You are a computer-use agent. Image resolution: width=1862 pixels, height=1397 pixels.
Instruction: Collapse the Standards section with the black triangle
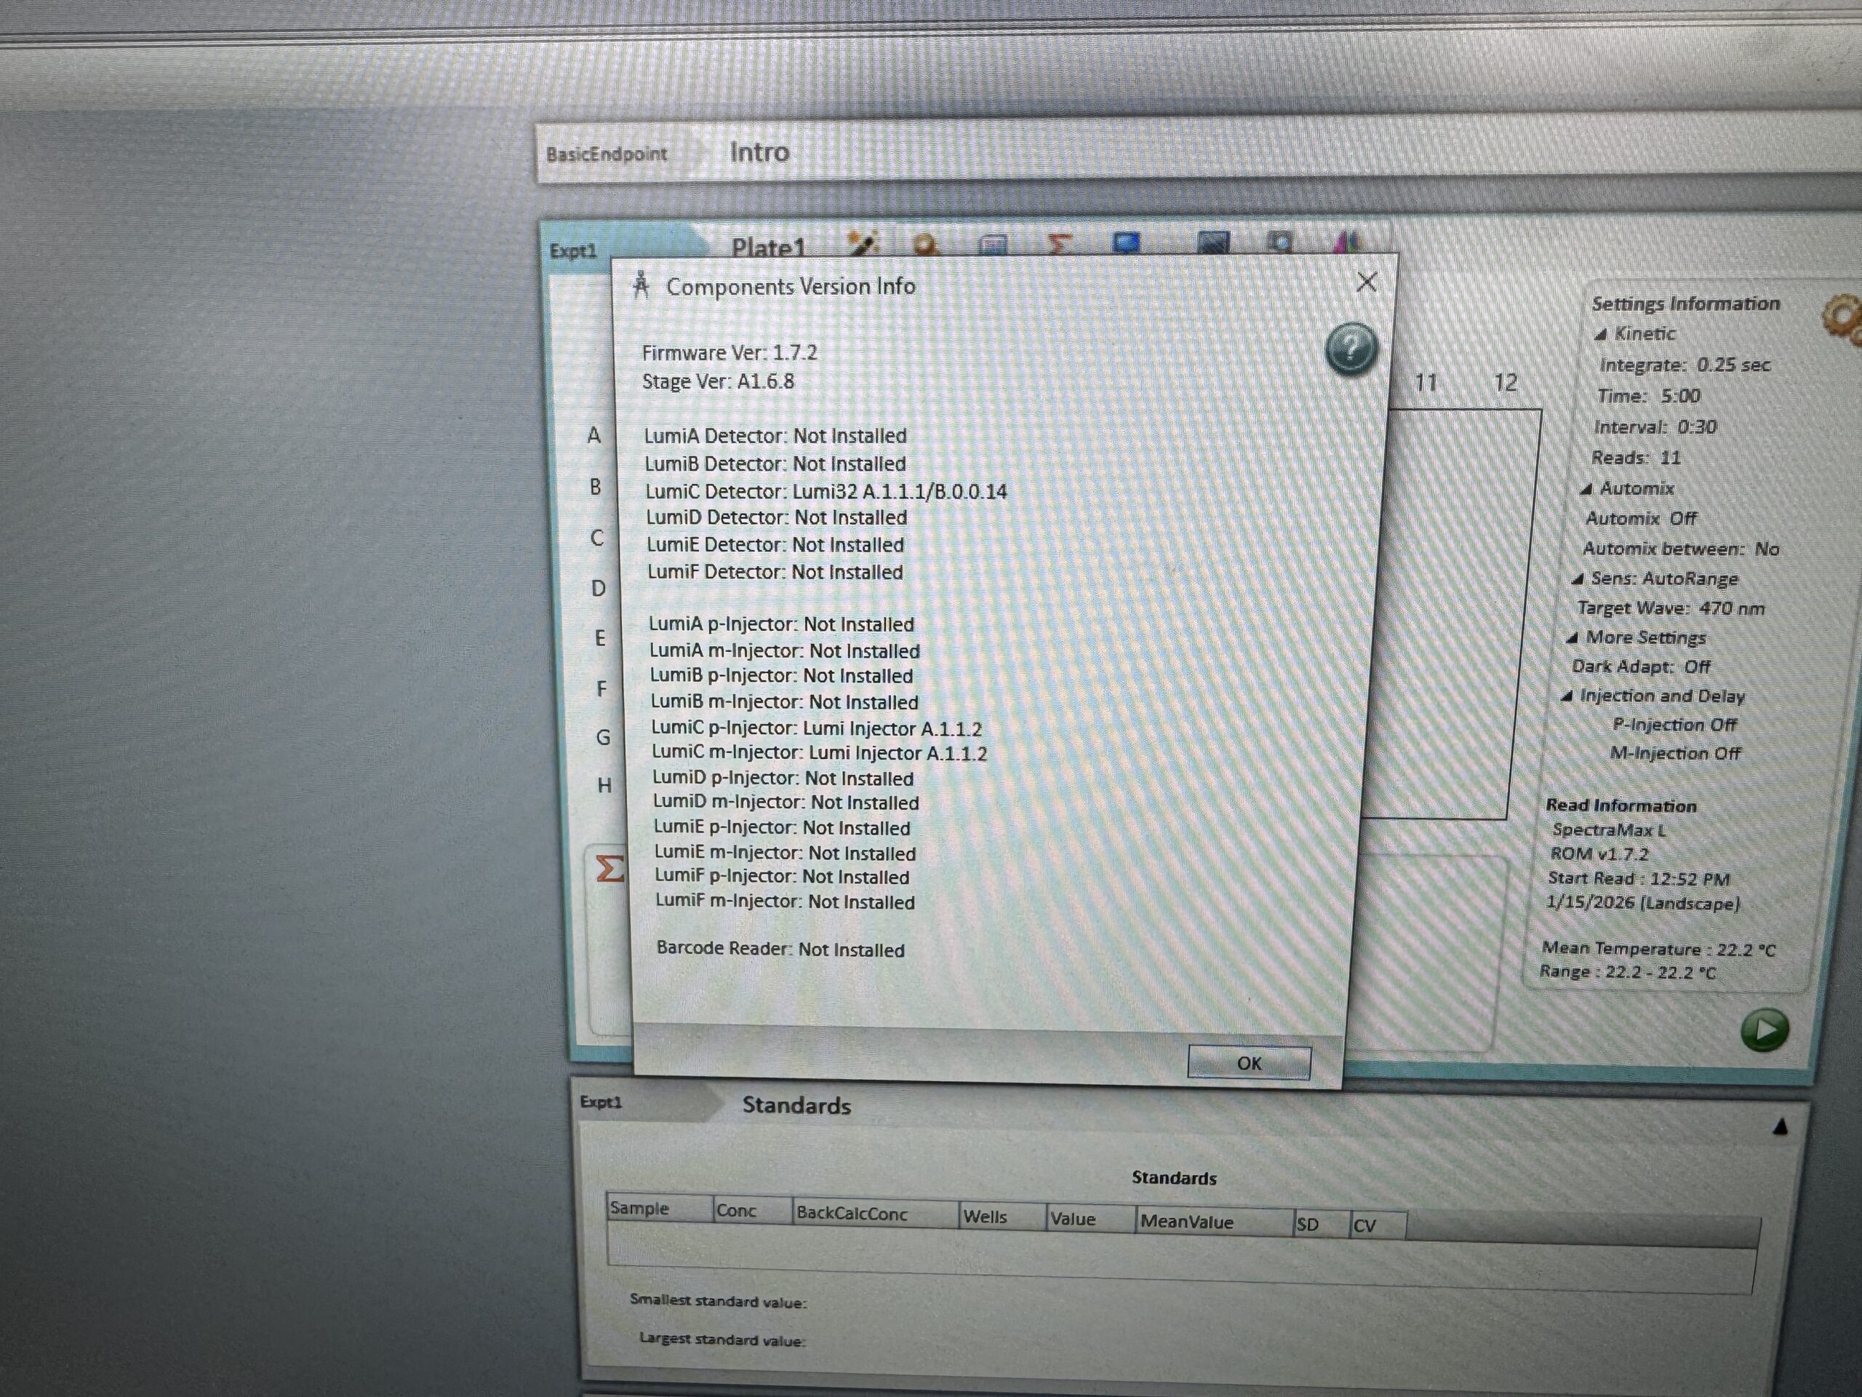click(1780, 1126)
